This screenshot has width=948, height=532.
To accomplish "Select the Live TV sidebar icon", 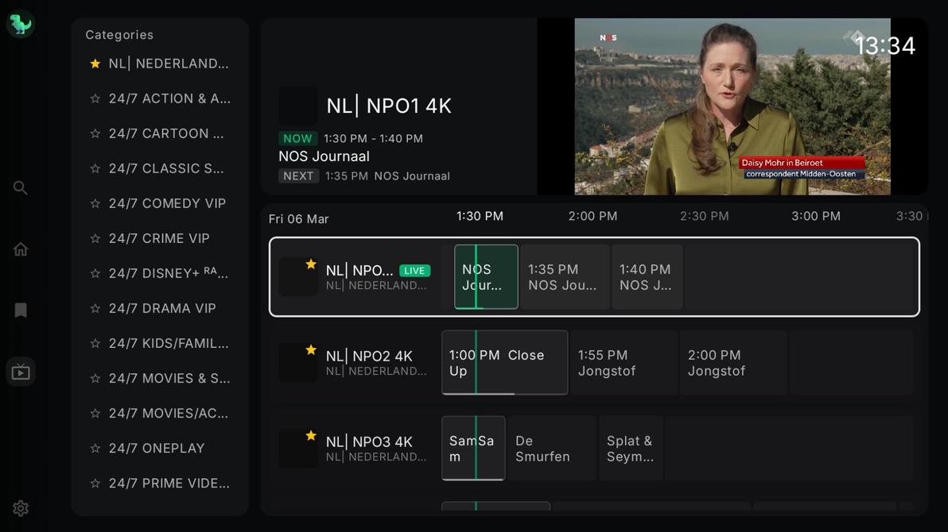I will coord(21,372).
